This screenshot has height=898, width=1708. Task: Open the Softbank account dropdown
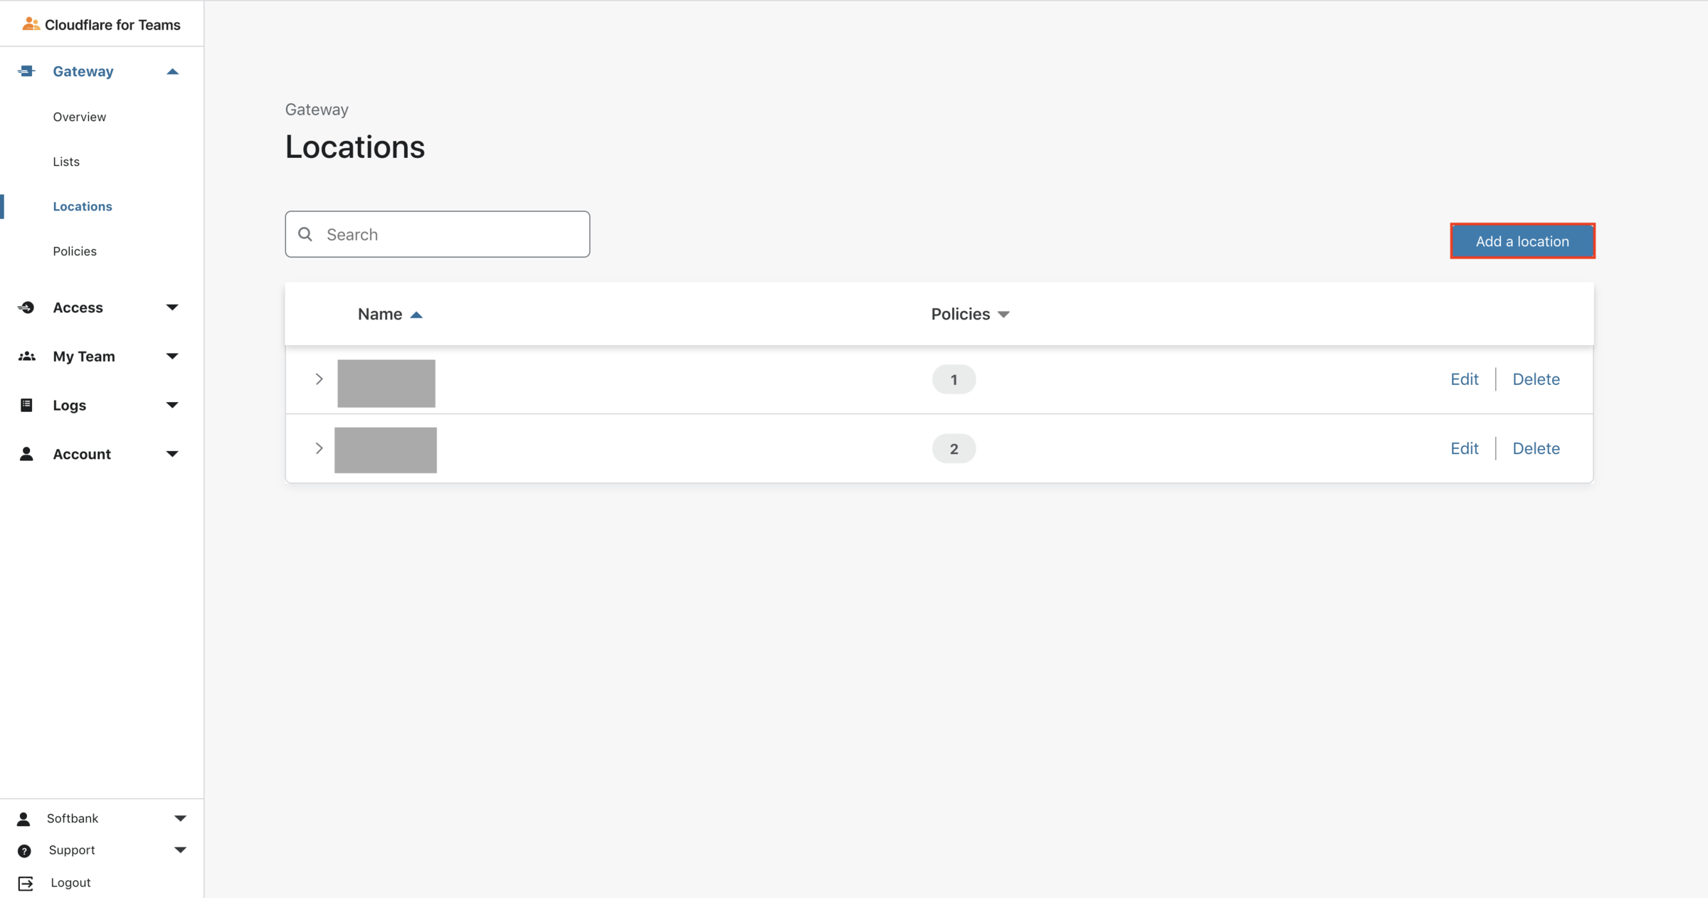click(180, 818)
